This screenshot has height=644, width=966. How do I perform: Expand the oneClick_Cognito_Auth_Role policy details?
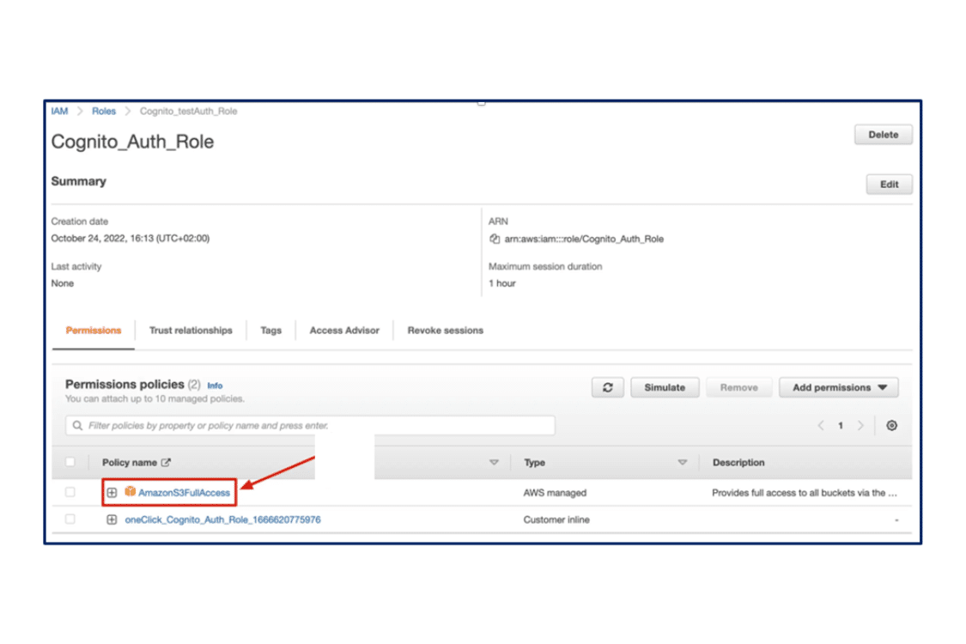(x=112, y=519)
